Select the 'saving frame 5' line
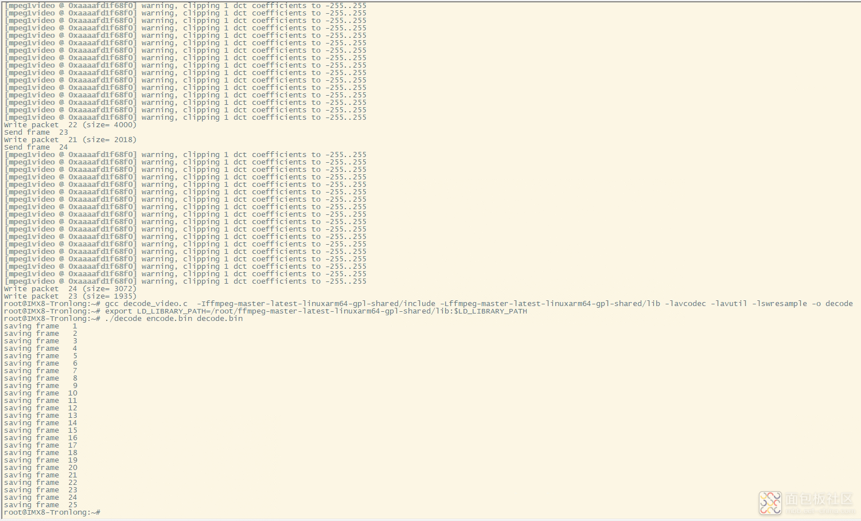Image resolution: width=861 pixels, height=521 pixels. (x=41, y=356)
